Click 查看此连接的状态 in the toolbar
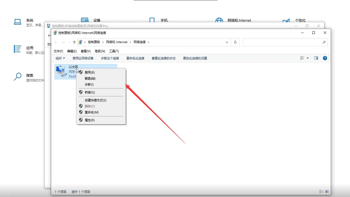Image resolution: width=350 pixels, height=197 pixels. point(164,58)
